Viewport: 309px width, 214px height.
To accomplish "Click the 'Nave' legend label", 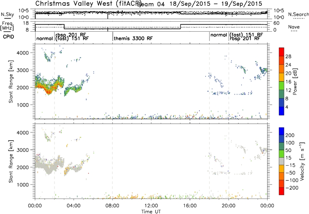I will (x=294, y=27).
